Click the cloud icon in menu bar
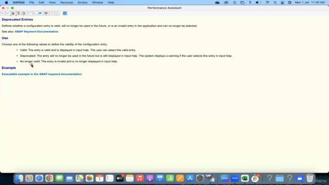Image resolution: width=329 pixels, height=185 pixels. tap(217, 3)
